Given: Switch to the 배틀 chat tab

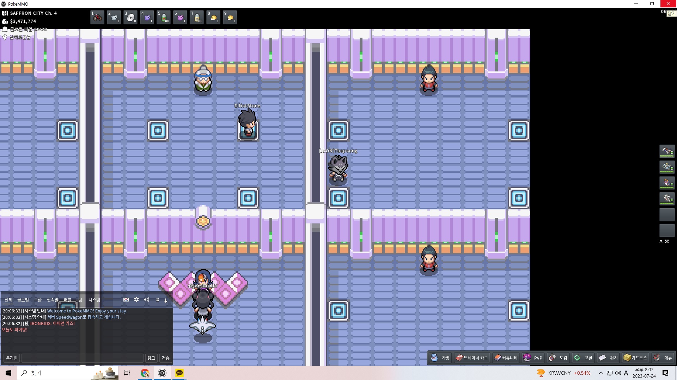Looking at the screenshot, I should click(67, 300).
